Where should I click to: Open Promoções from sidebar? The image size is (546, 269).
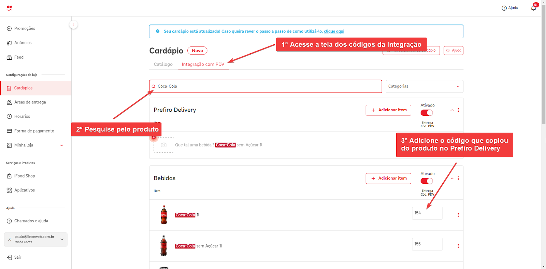[x=25, y=28]
